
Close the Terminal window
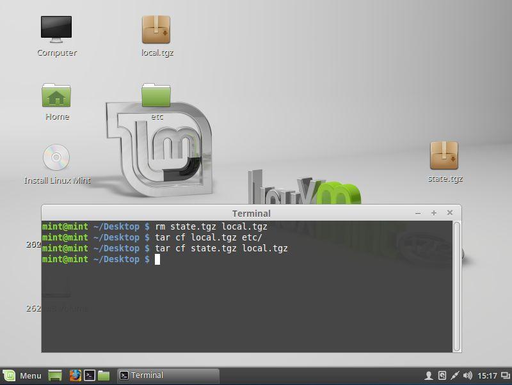tap(450, 213)
